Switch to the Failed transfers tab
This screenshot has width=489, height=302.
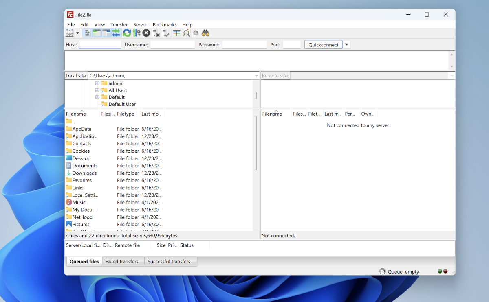[122, 262]
